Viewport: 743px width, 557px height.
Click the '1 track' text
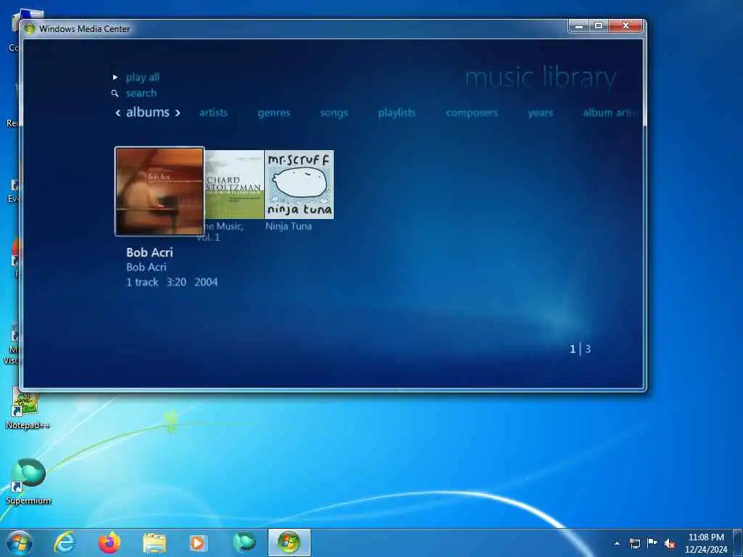point(142,282)
